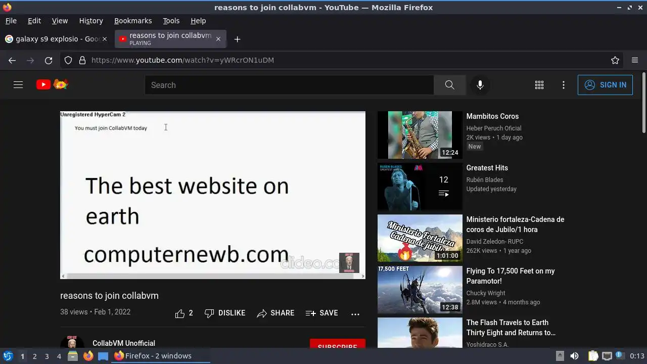Save the video to a playlist
Image resolution: width=647 pixels, height=364 pixels.
click(x=322, y=313)
